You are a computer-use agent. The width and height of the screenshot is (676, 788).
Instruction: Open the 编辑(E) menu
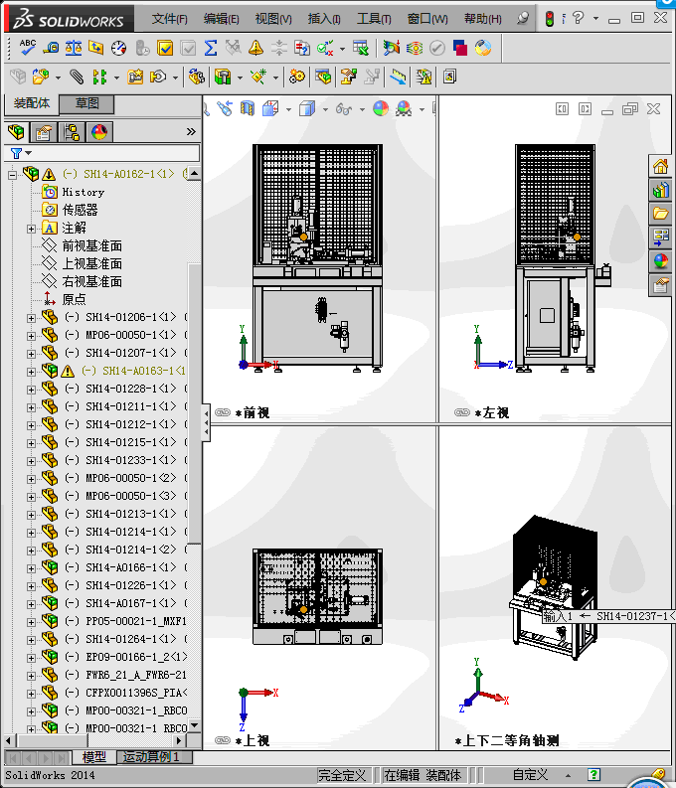(221, 19)
